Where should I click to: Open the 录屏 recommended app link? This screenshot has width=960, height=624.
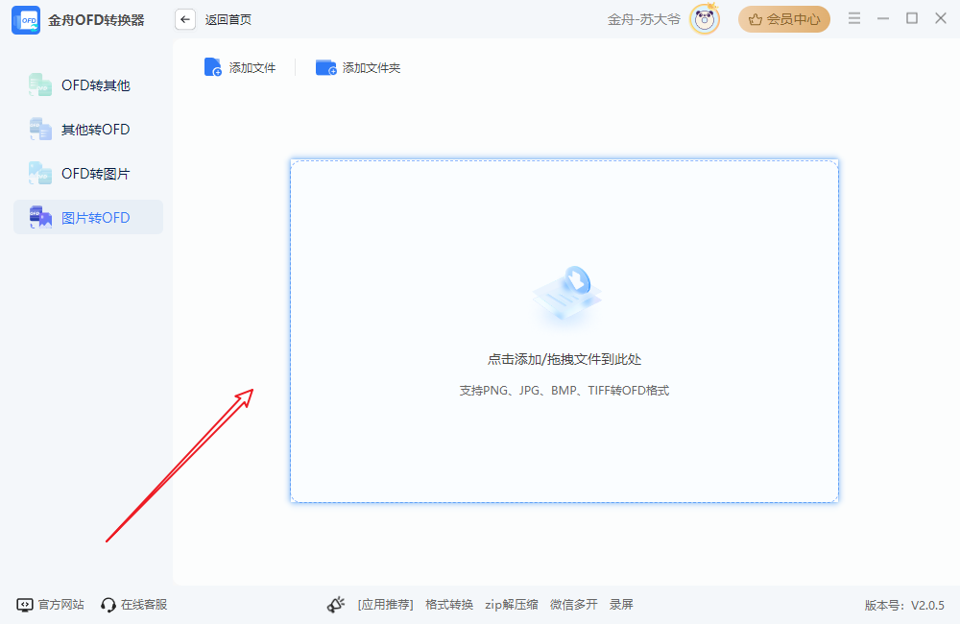[621, 605]
